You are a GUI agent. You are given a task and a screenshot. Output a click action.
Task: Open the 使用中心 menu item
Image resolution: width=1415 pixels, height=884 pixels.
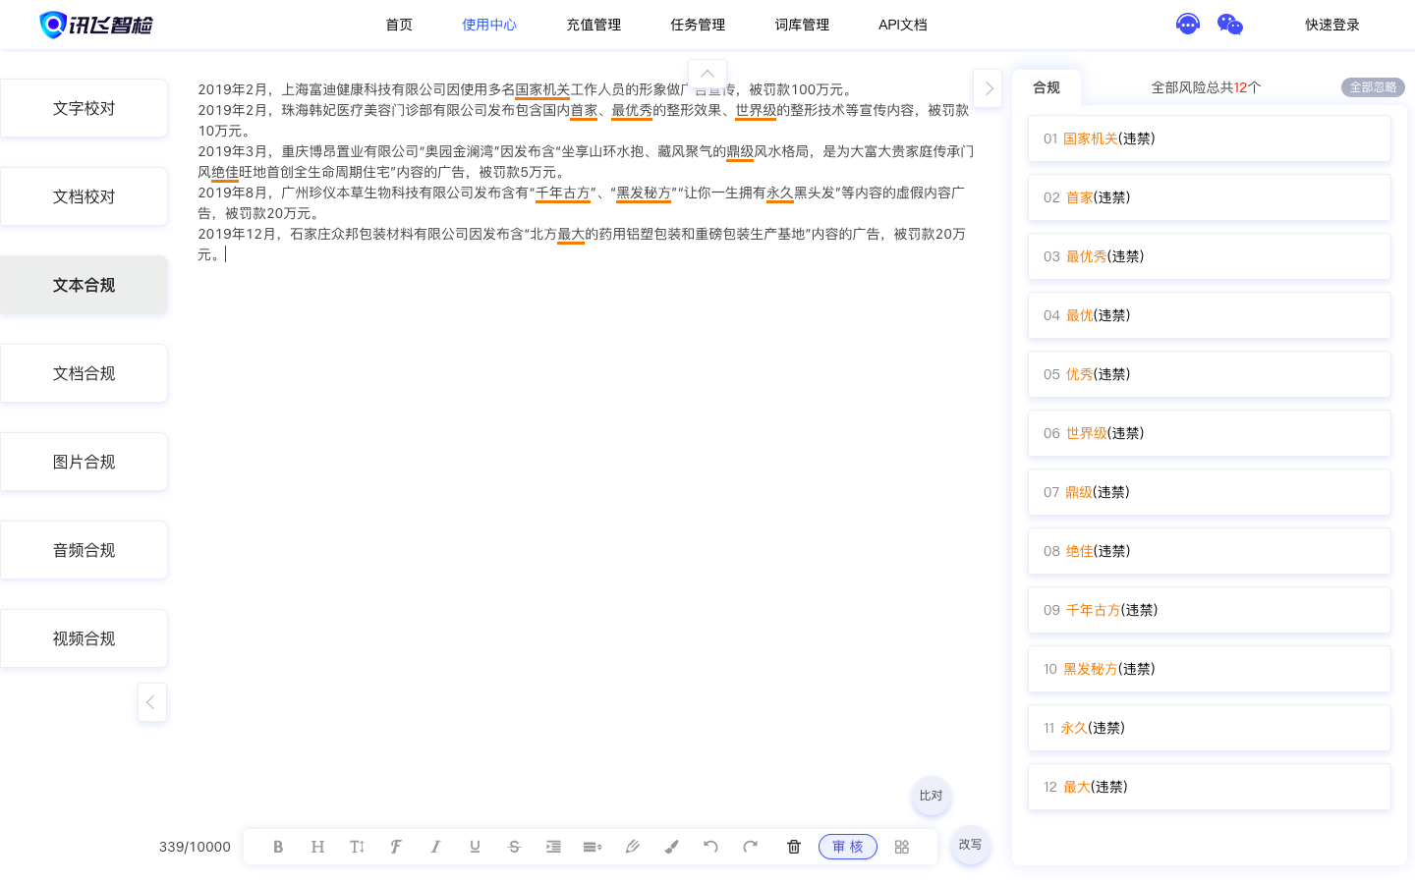(x=489, y=25)
